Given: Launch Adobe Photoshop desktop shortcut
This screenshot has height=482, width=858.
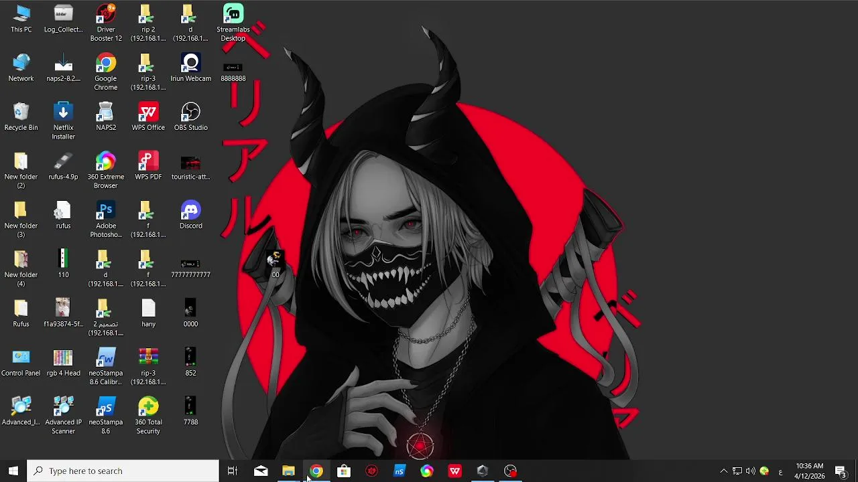Looking at the screenshot, I should 106,219.
